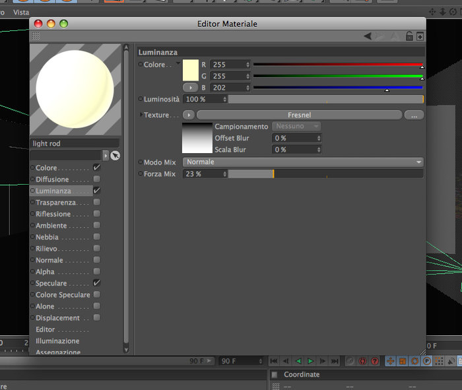Enable the Nebbia channel checkbox

(96, 236)
